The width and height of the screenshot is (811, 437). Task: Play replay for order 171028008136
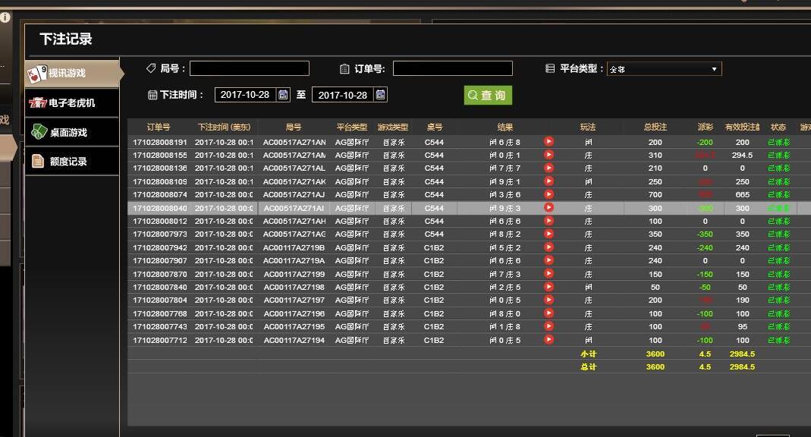[x=549, y=168]
